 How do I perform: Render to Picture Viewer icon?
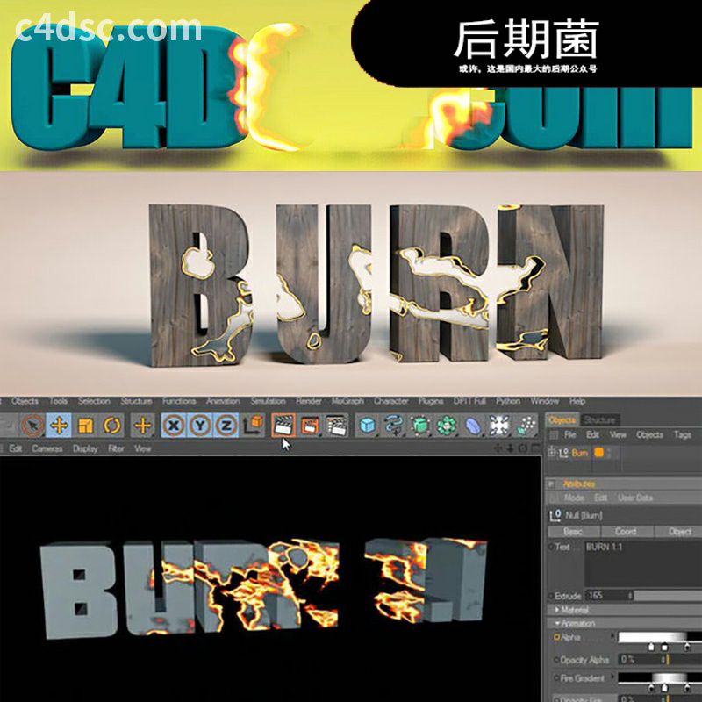pyautogui.click(x=310, y=425)
